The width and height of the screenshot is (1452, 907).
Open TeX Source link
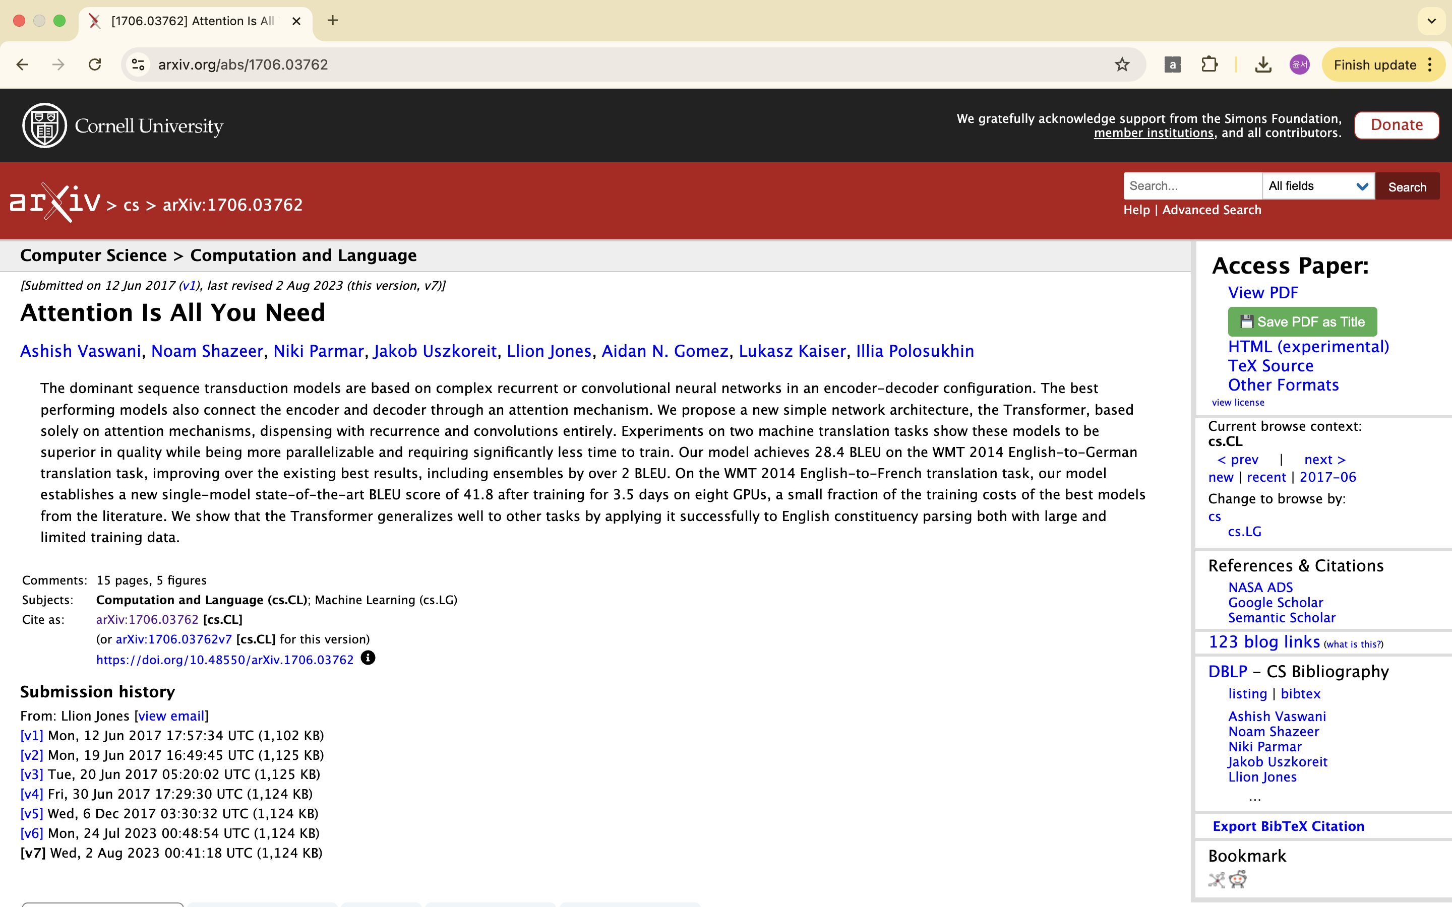pyautogui.click(x=1270, y=366)
